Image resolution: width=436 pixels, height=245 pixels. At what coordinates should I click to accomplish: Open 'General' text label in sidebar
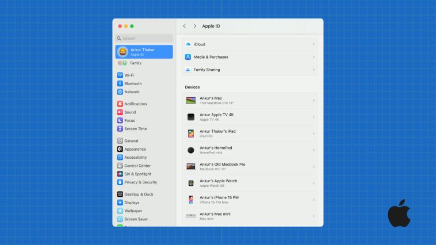131,141
